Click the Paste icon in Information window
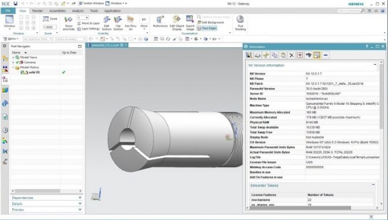 tap(283, 55)
